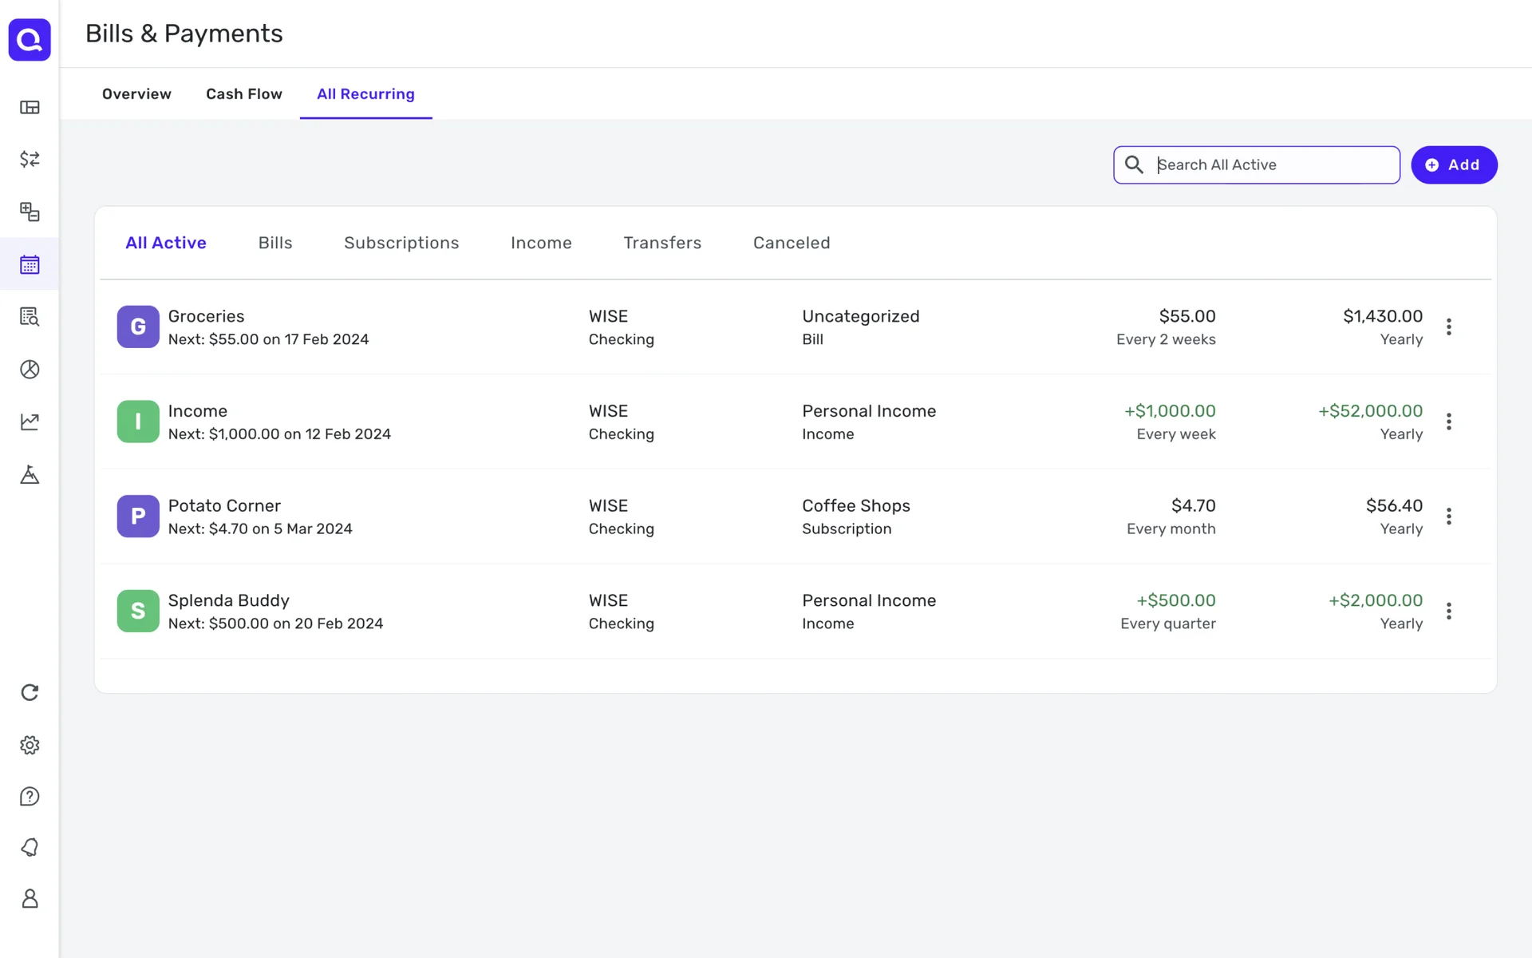Expand the Splenda Buddy row kebab menu

pos(1448,612)
